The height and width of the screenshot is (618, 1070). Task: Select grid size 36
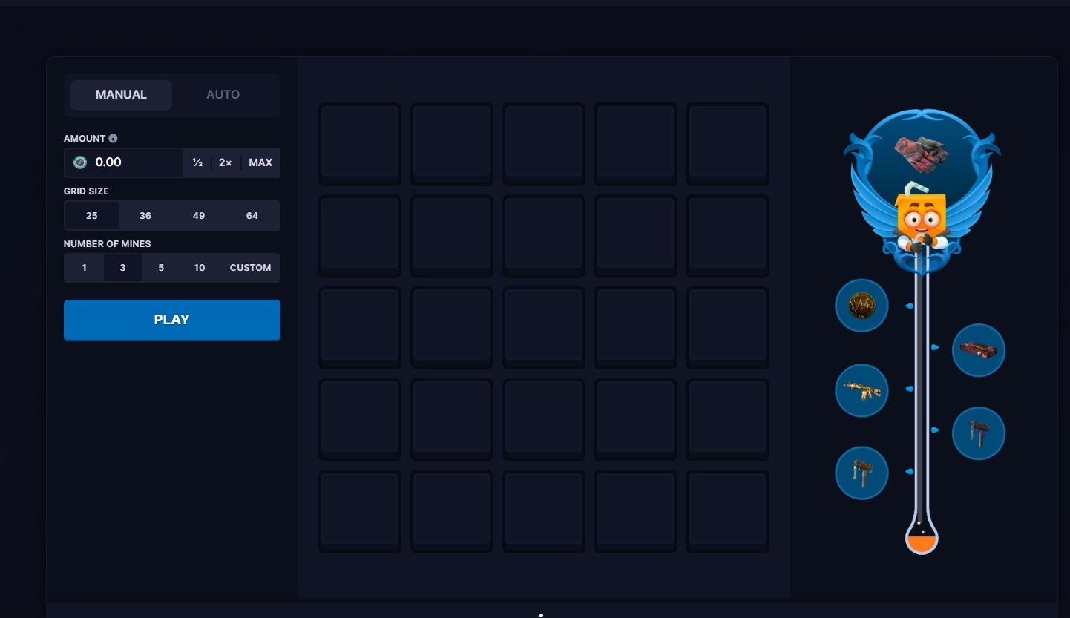tap(145, 216)
